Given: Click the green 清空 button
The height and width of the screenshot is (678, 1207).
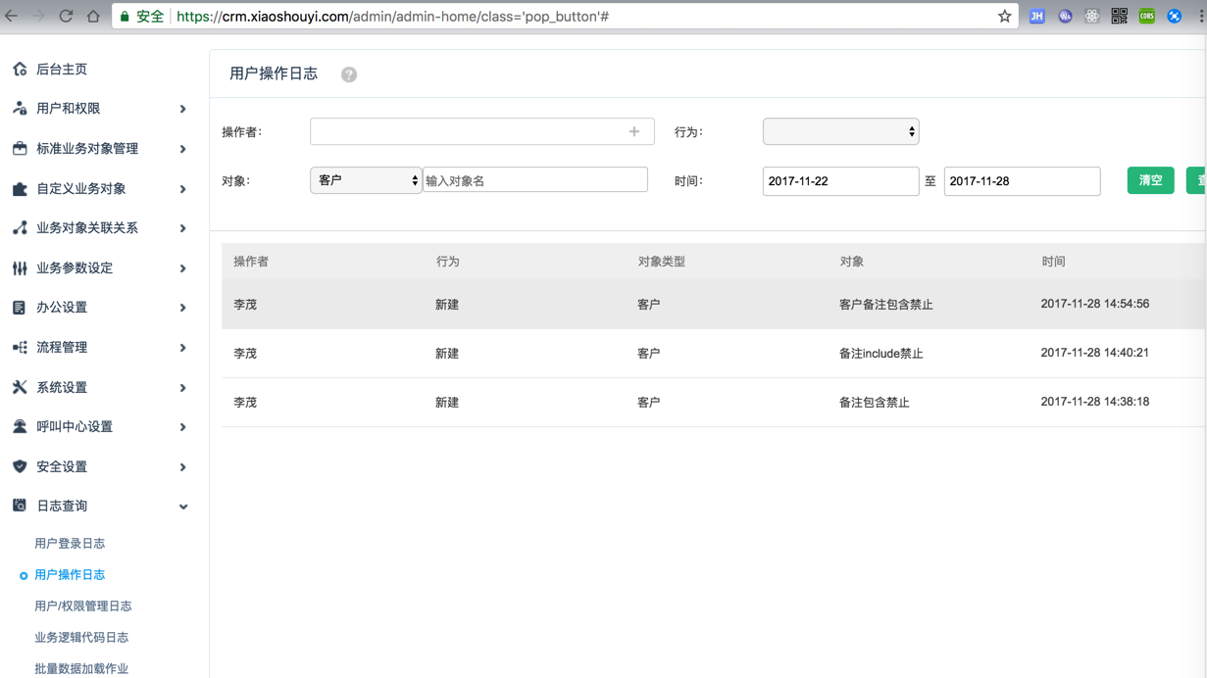Looking at the screenshot, I should tap(1150, 180).
